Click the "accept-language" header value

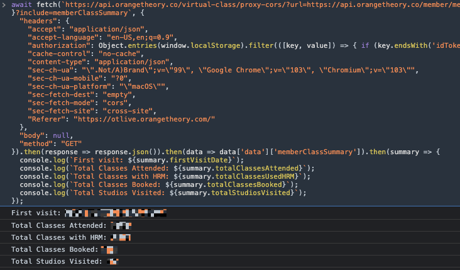pyautogui.click(x=140, y=37)
